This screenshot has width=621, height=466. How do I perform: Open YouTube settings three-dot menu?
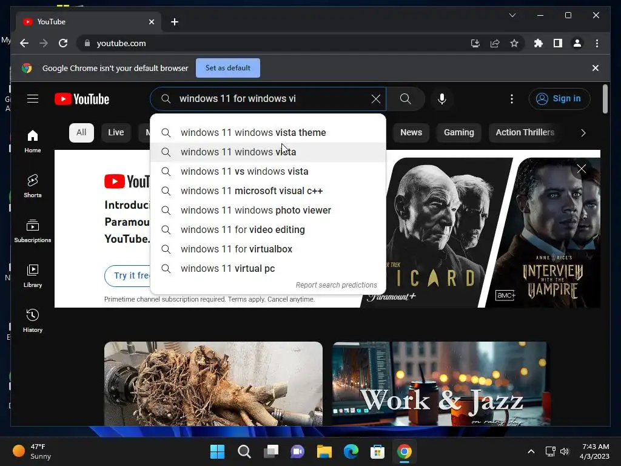point(512,99)
